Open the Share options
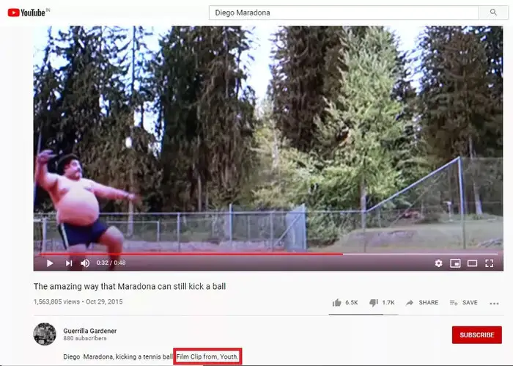The height and width of the screenshot is (366, 513). (x=422, y=302)
